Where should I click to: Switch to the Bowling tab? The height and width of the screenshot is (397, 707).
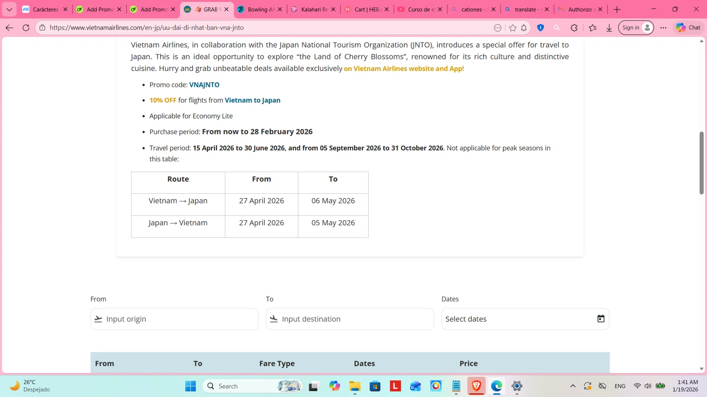(260, 9)
